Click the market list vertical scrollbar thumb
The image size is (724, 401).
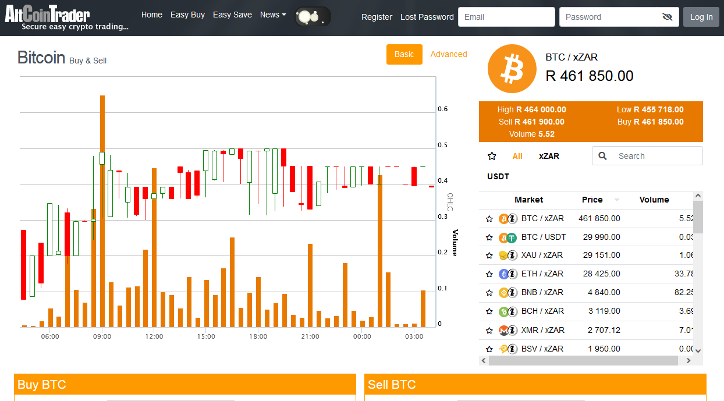coord(698,217)
